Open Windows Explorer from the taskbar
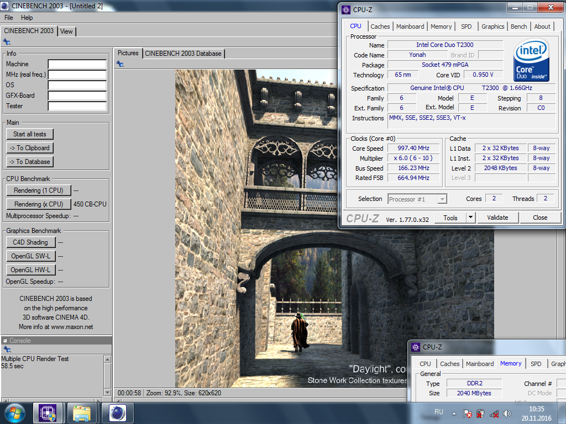 coord(82,413)
